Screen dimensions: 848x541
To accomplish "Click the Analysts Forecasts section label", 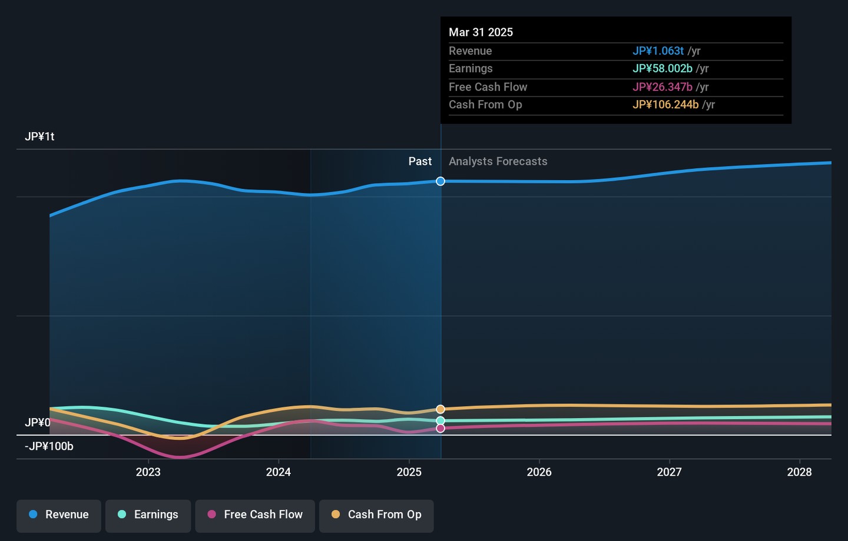I will [498, 161].
